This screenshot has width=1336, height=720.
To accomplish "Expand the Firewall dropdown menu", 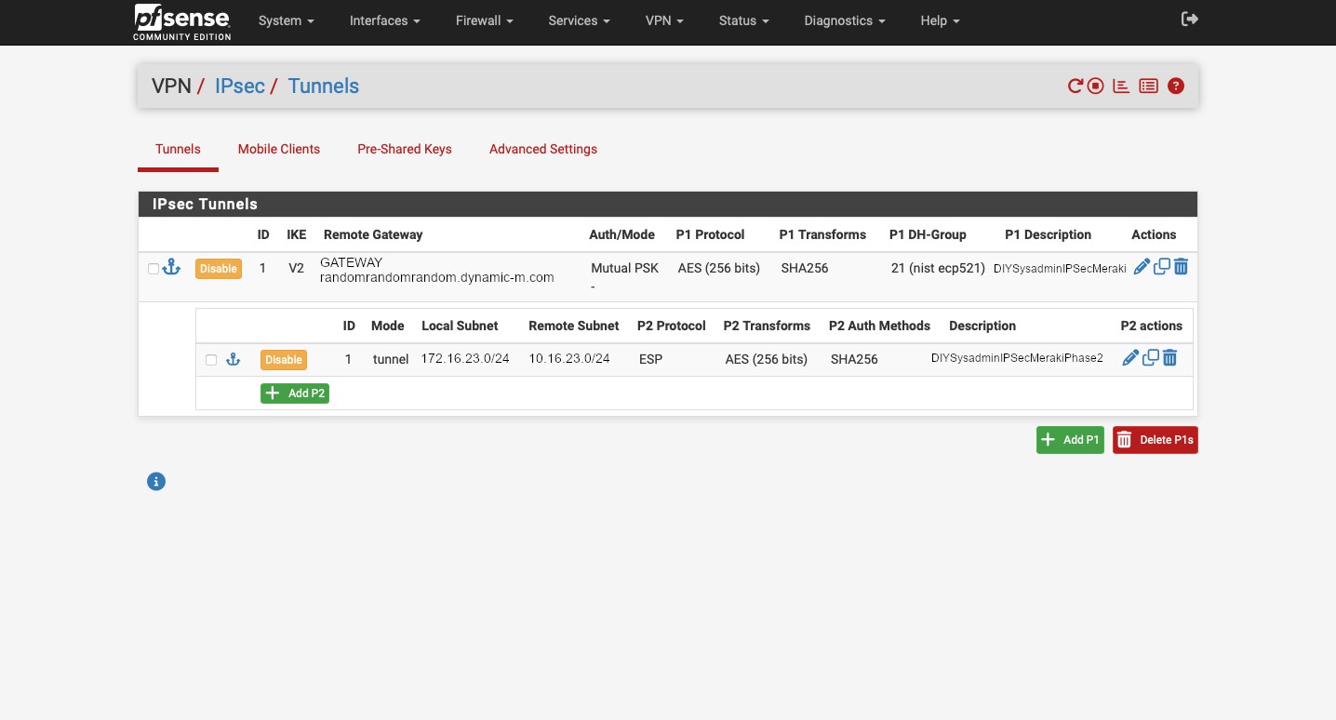I will (x=486, y=20).
